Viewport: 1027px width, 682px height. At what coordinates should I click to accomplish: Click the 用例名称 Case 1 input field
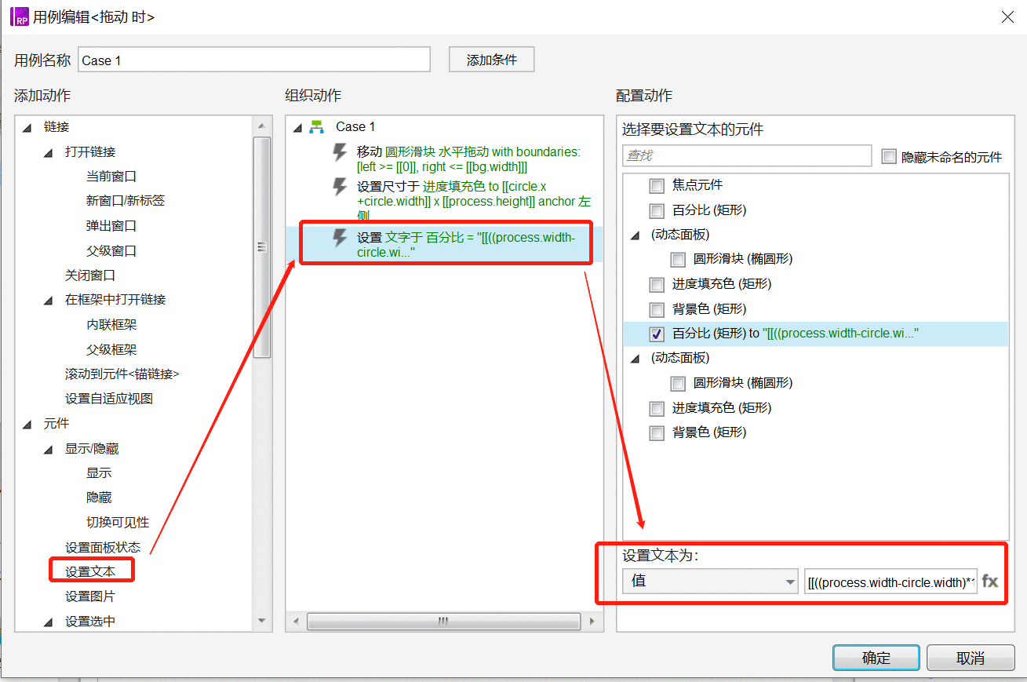pyautogui.click(x=254, y=60)
